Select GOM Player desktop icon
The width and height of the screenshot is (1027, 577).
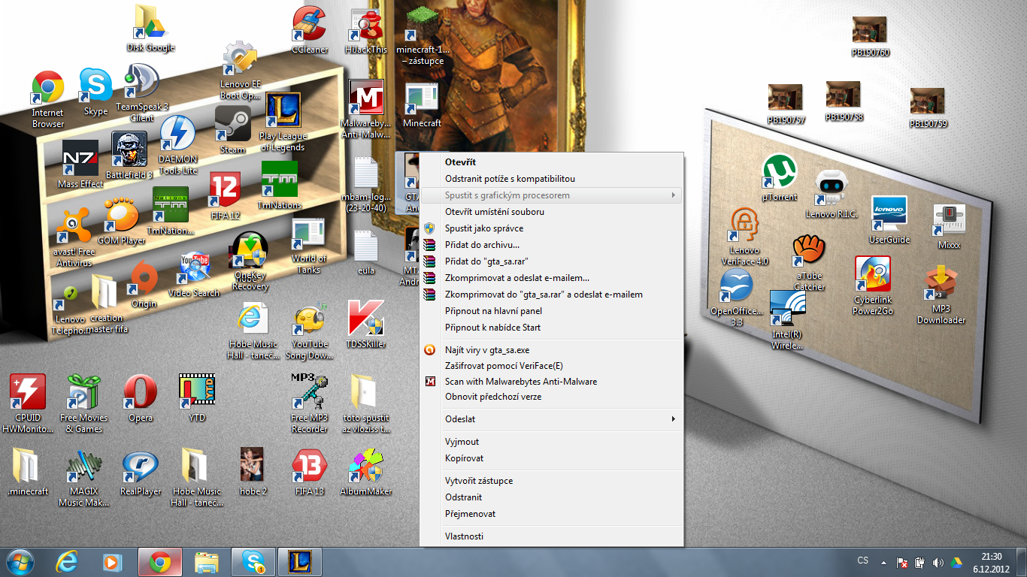pyautogui.click(x=121, y=221)
